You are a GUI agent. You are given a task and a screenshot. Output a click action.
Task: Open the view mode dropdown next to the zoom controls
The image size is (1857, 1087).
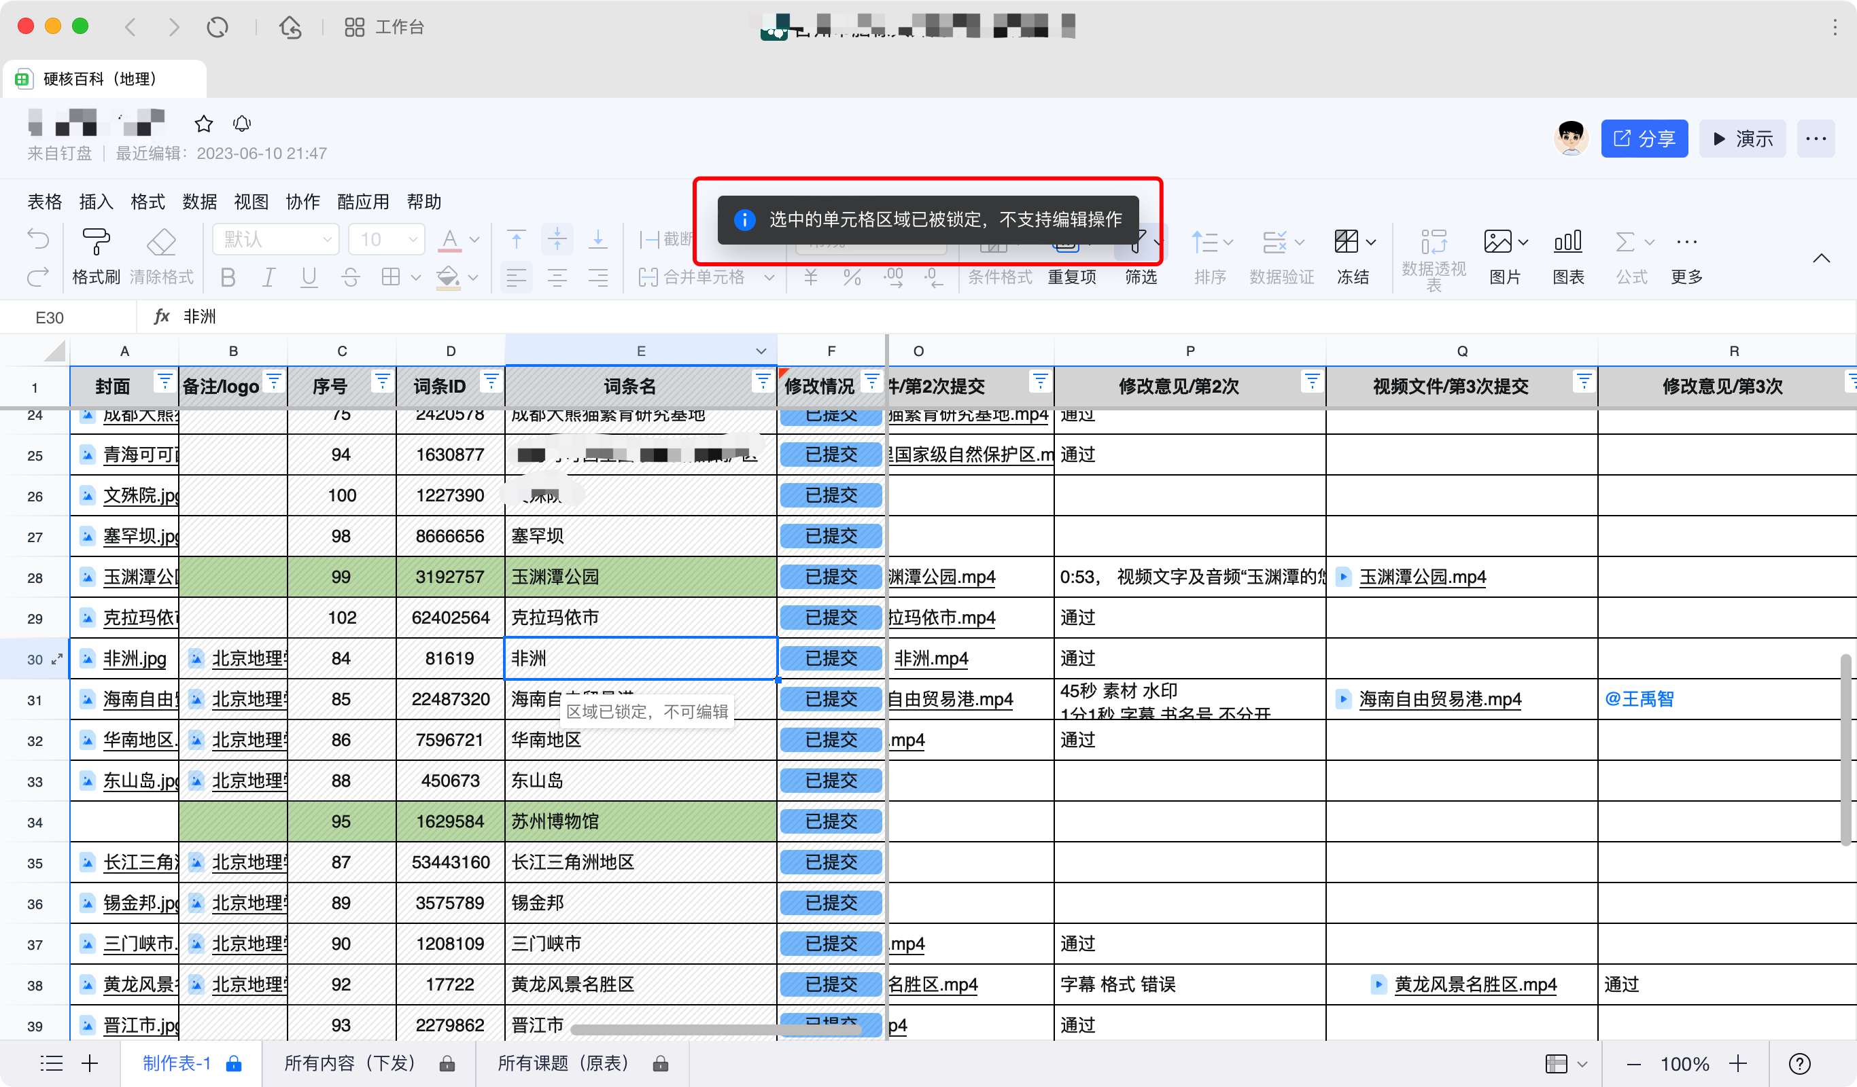click(x=1566, y=1063)
